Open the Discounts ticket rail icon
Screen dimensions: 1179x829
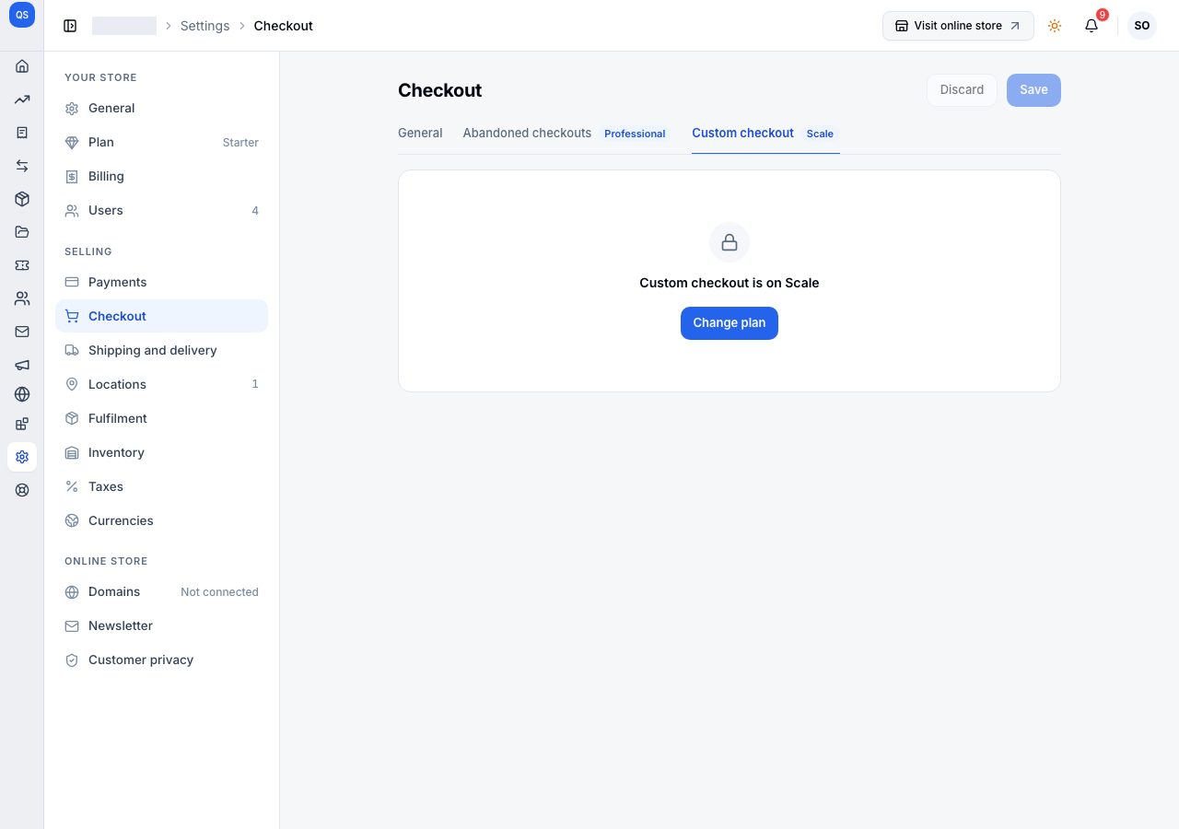[x=22, y=265]
